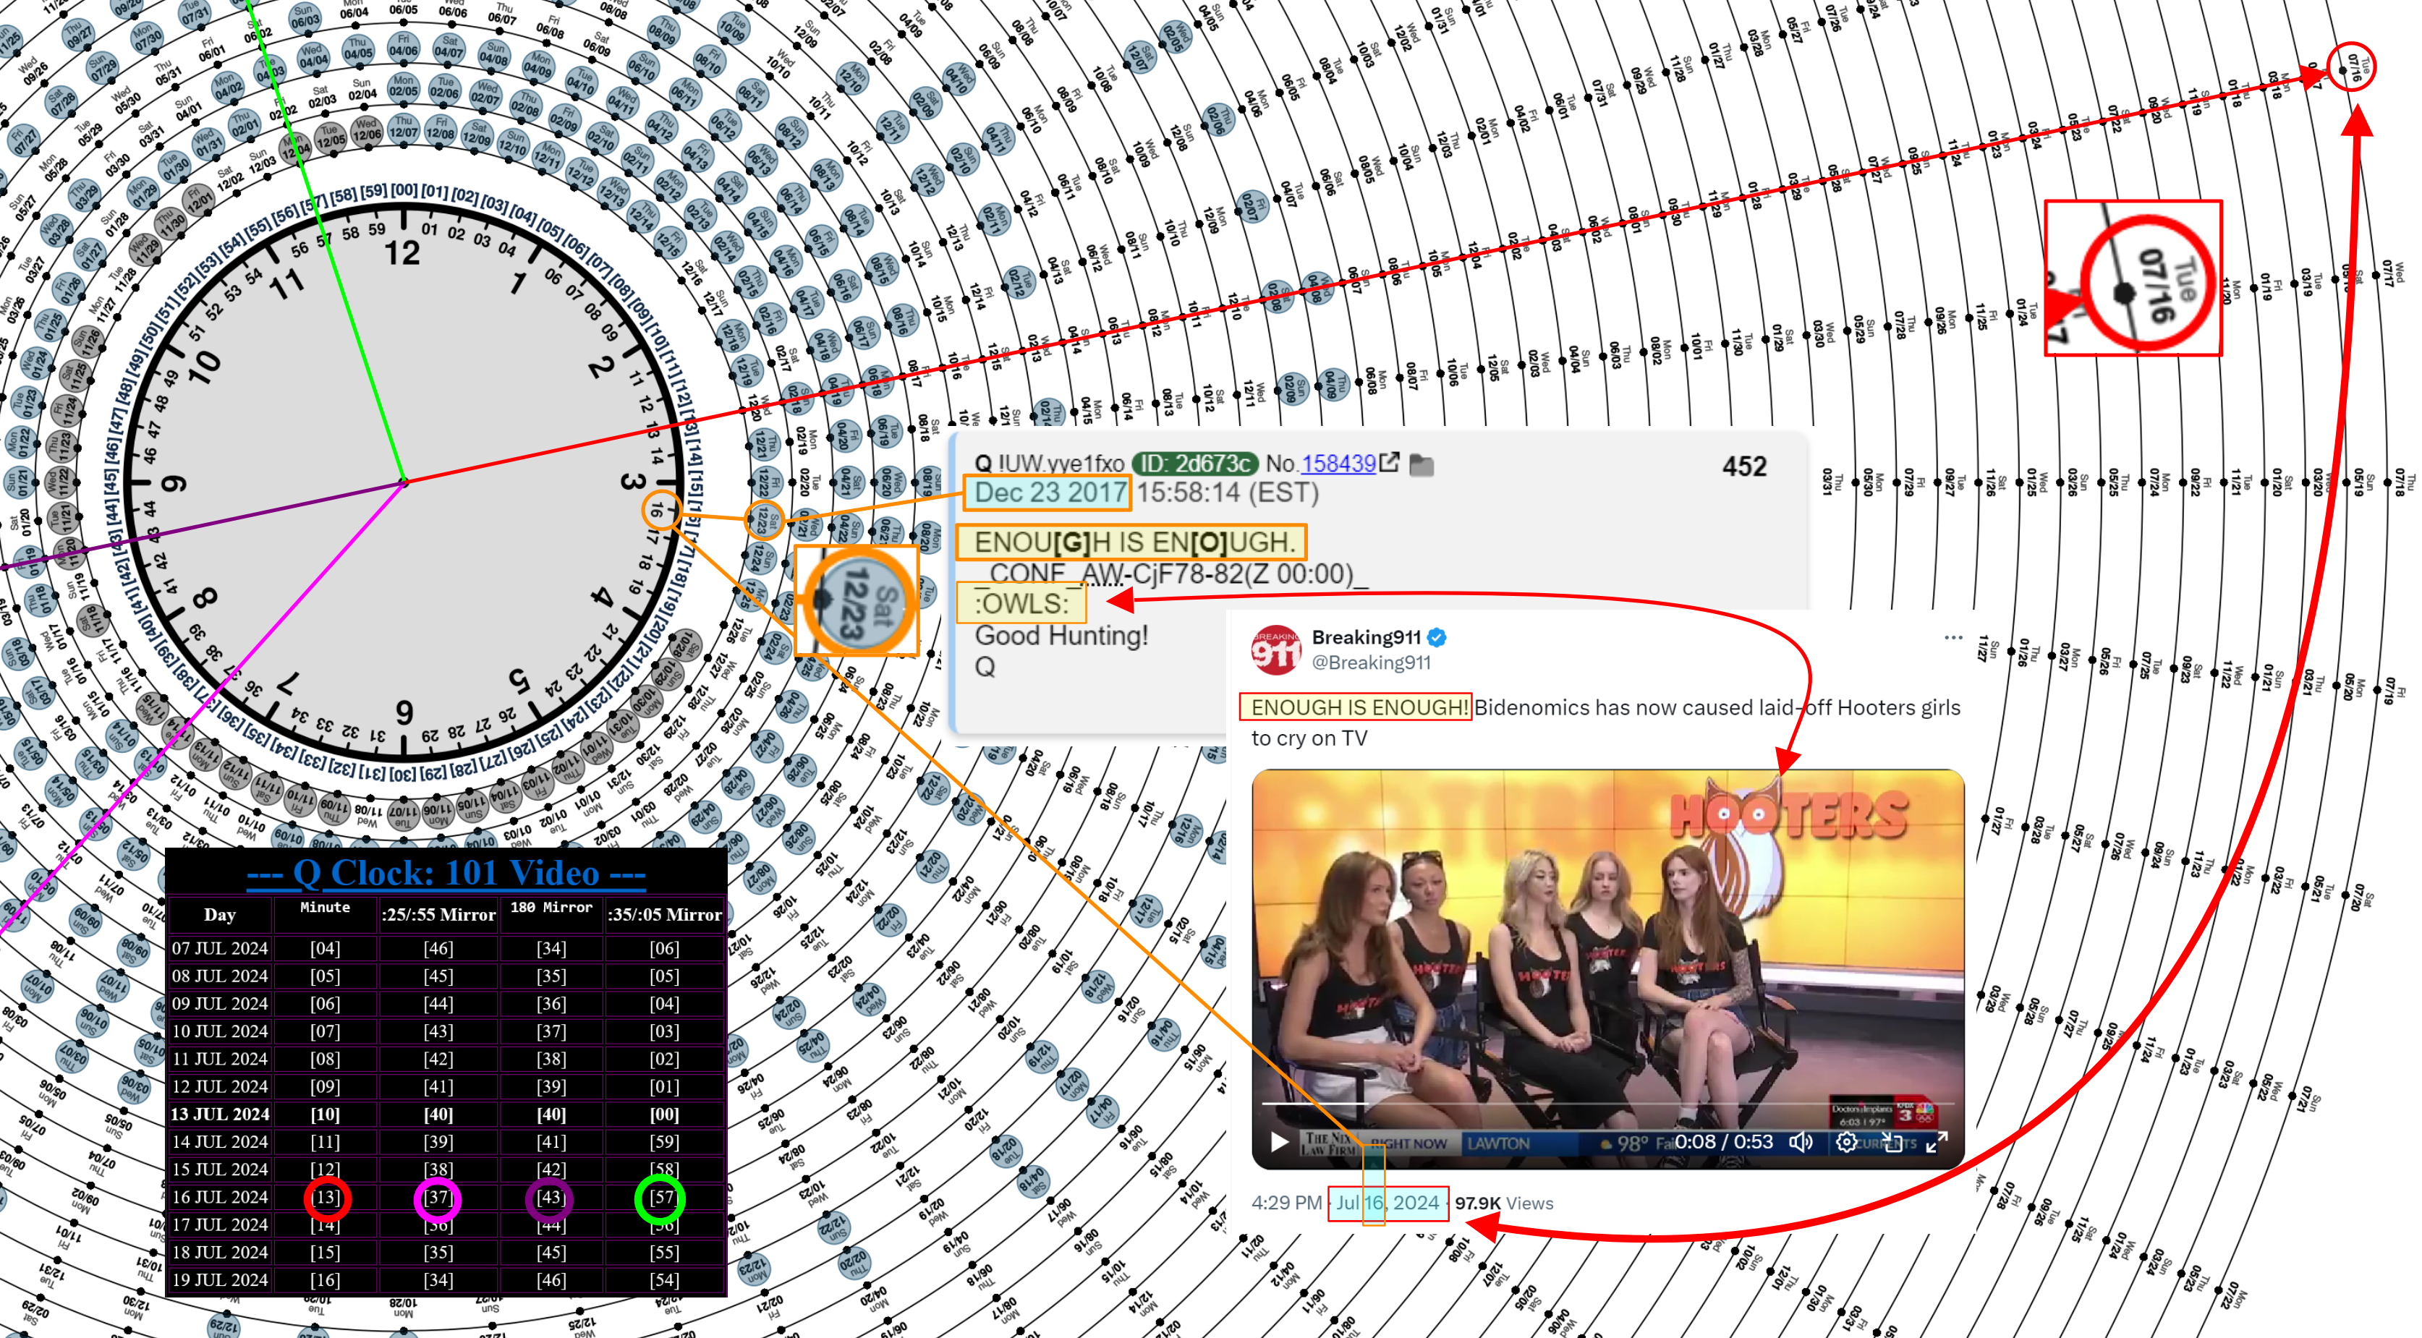The width and height of the screenshot is (2422, 1338).
Task: Click the 0:08 / 0:53 time display
Action: coord(1723,1141)
